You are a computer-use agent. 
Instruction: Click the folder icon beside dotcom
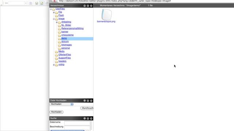click(59, 42)
